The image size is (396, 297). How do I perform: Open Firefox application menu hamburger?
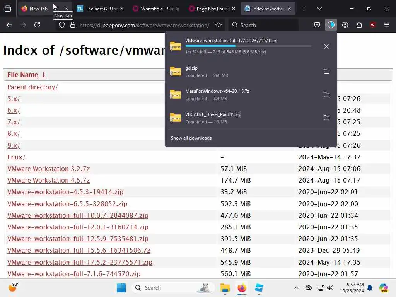coord(387,25)
